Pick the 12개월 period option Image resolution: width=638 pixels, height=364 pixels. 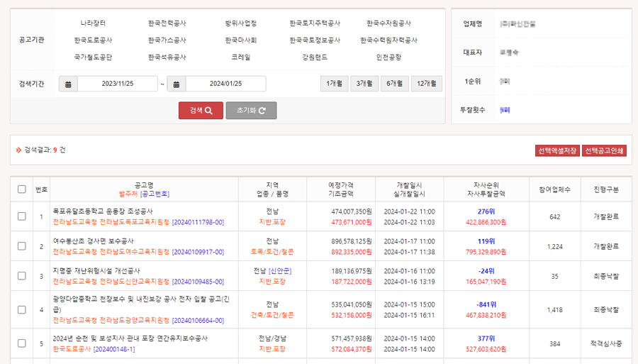(427, 84)
